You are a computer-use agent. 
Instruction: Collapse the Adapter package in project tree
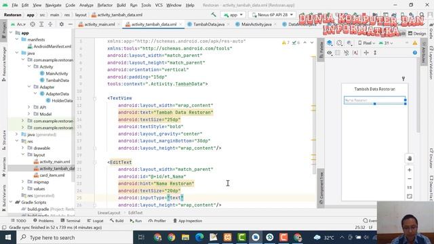coord(29,87)
